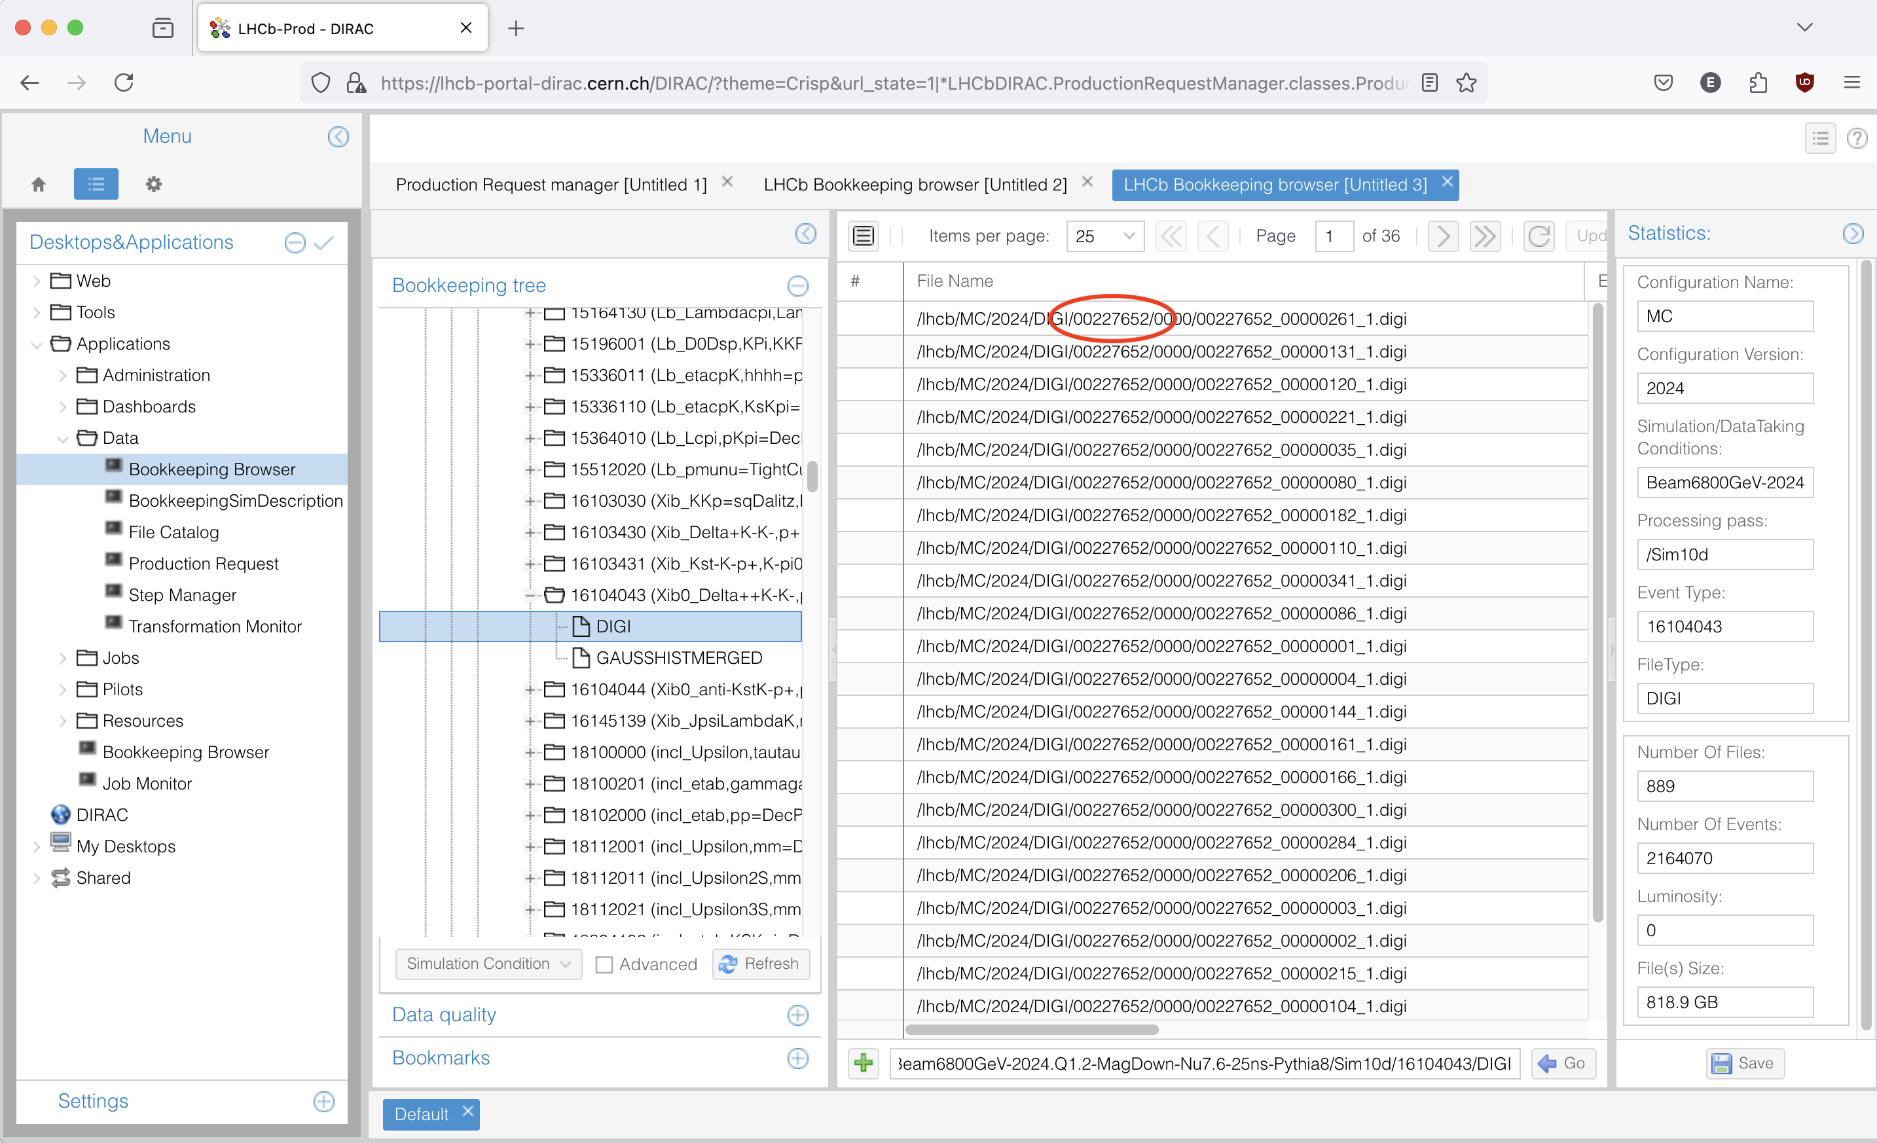
Task: Click the Save button under Statistics
Action: click(x=1745, y=1063)
